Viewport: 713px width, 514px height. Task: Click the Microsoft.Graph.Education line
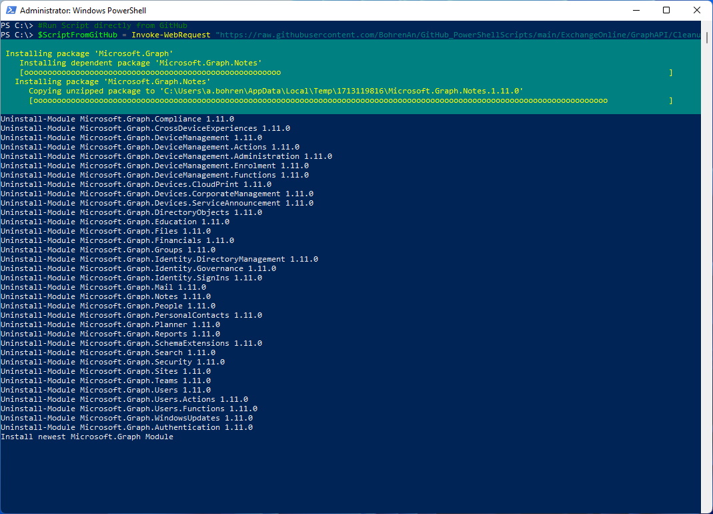tap(115, 222)
